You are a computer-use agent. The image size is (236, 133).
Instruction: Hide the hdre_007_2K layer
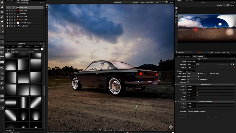click(x=7, y=26)
